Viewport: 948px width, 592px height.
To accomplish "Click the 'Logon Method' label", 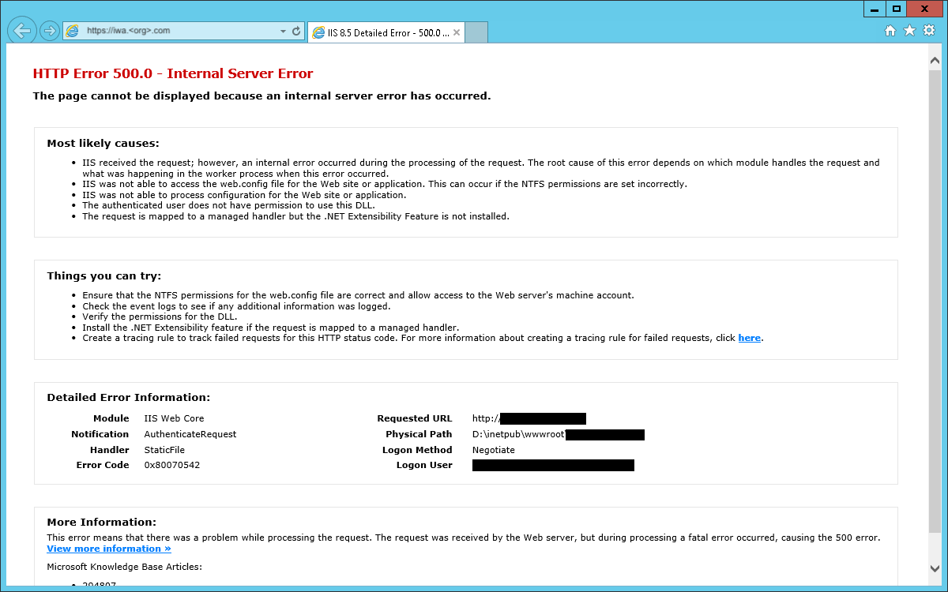I will click(x=417, y=450).
